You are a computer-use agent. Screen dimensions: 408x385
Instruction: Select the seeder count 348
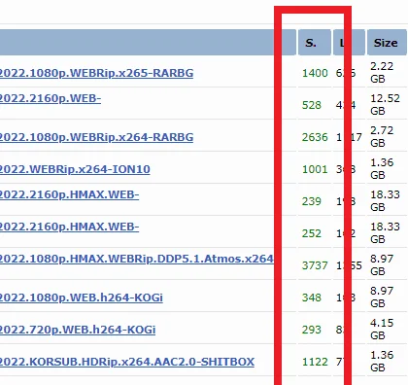312,297
